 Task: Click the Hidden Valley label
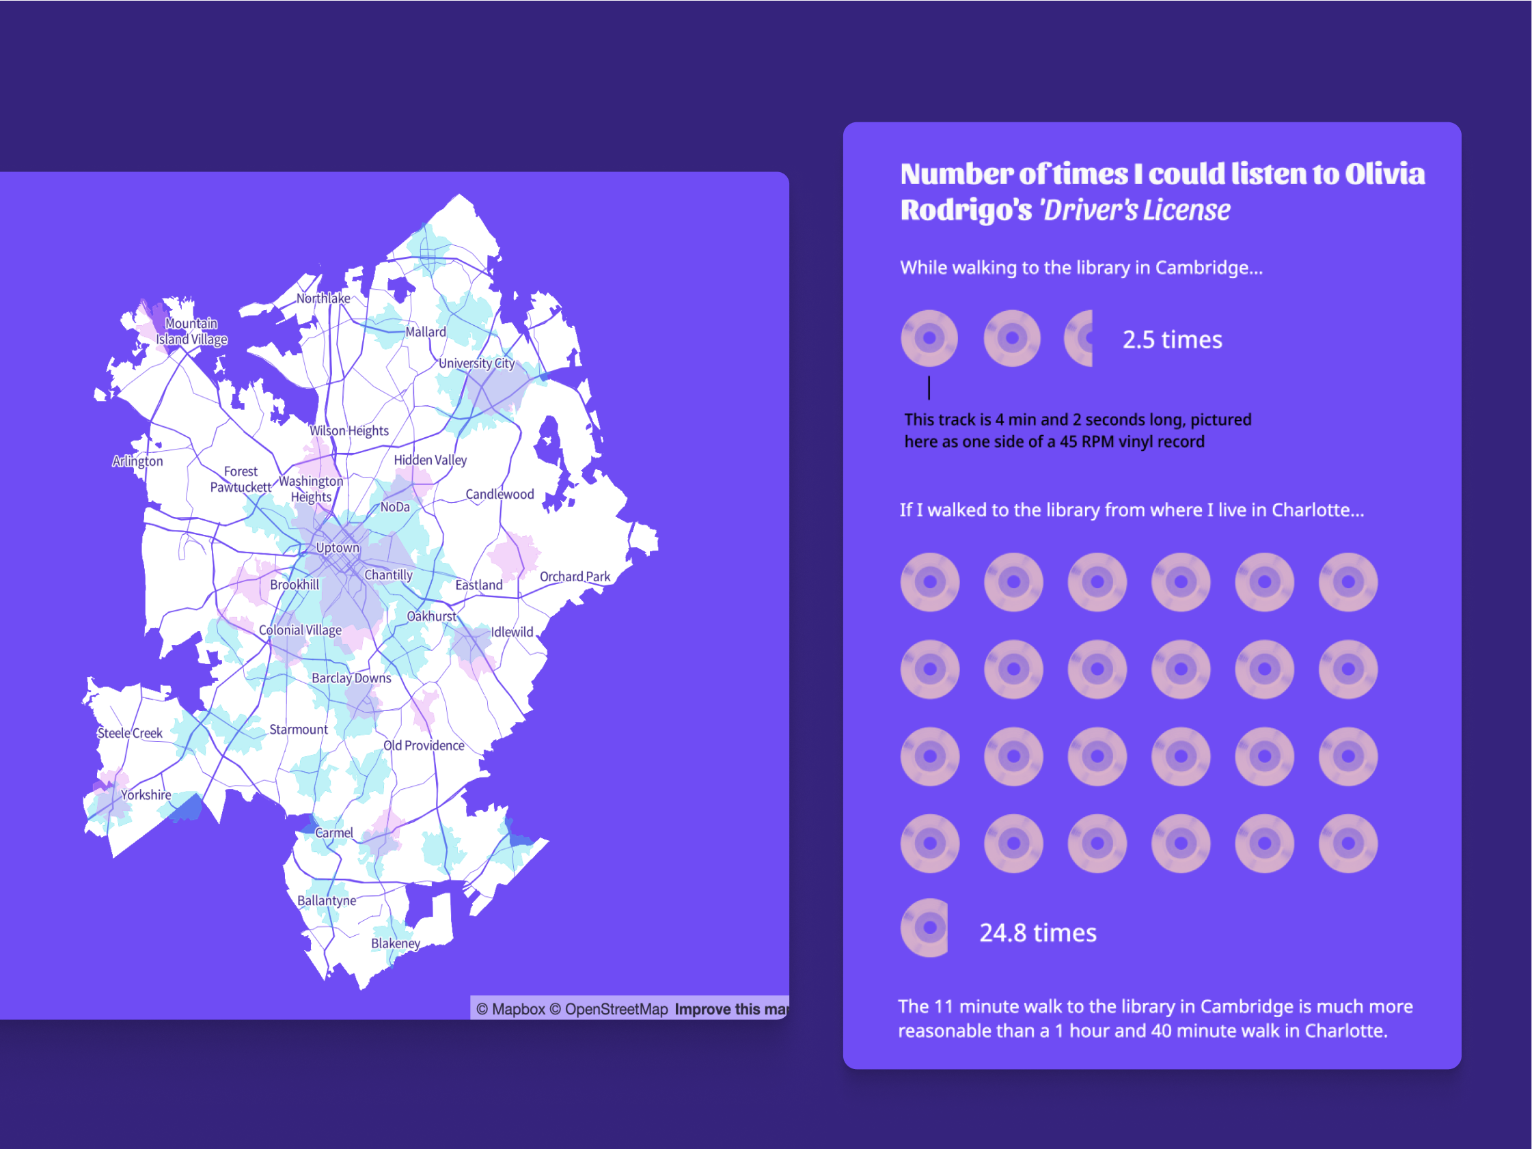pyautogui.click(x=430, y=460)
